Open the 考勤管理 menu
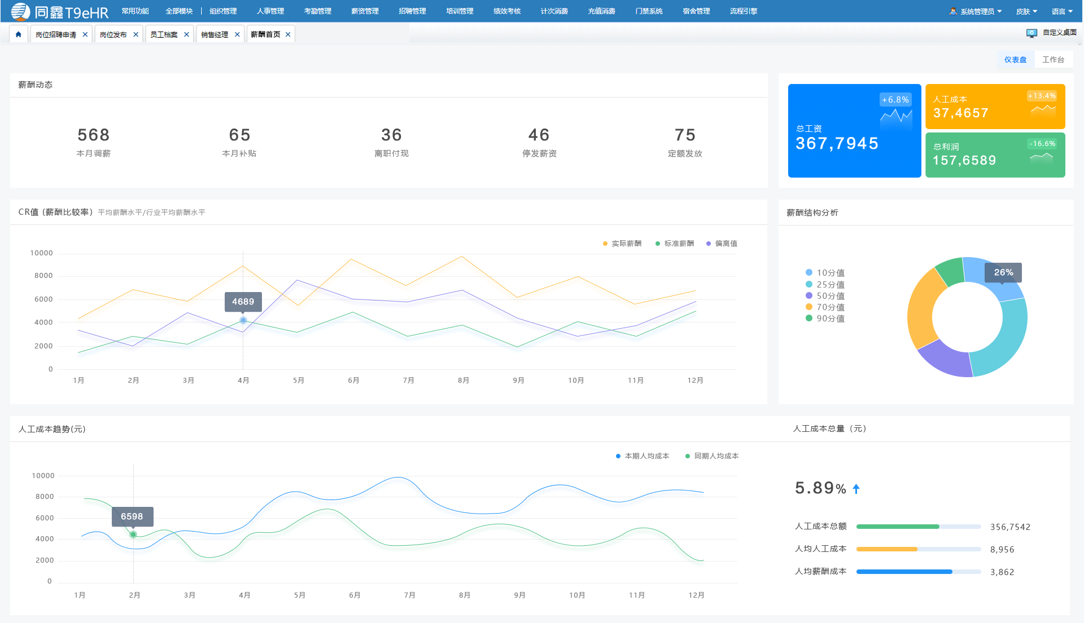 pos(318,11)
